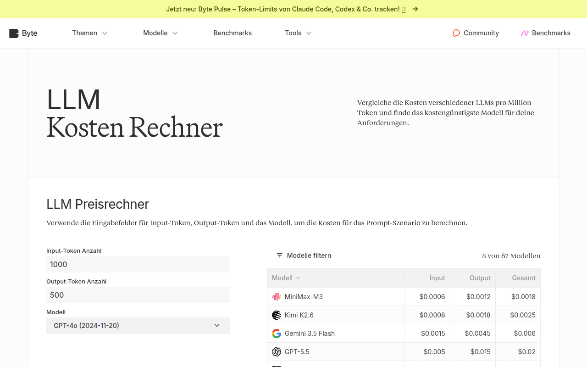This screenshot has width=587, height=367.
Task: Open the Themen navigation menu
Action: 90,33
